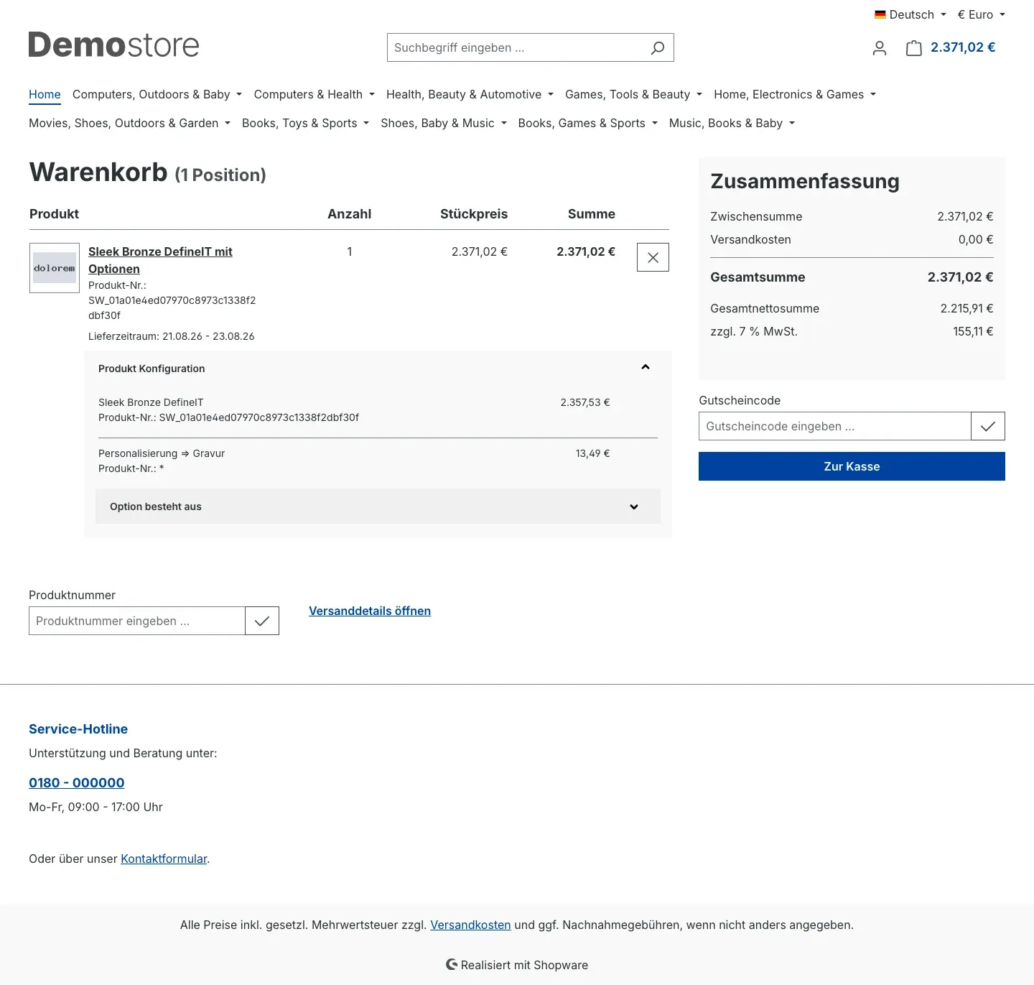
Task: Collapse the Produkt Konfiguration section
Action: (646, 367)
